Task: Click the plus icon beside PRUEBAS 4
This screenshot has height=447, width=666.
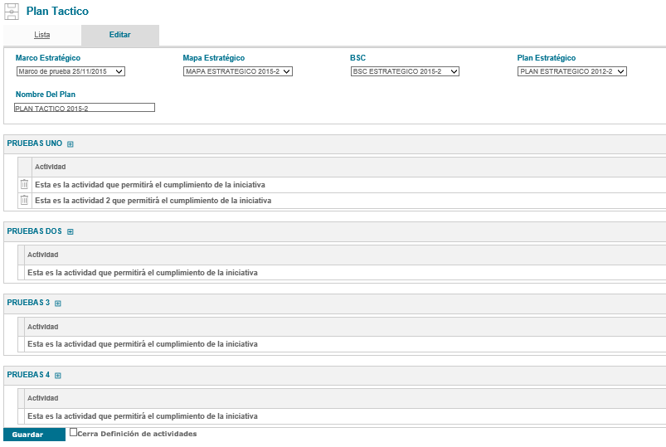Action: 58,376
